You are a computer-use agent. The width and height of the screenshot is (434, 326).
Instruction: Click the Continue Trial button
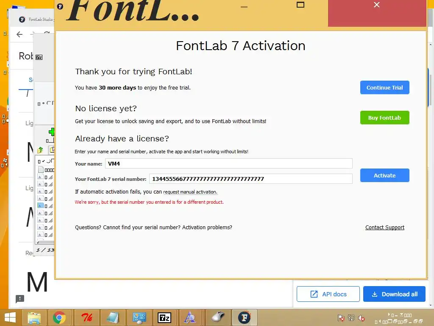tap(384, 87)
